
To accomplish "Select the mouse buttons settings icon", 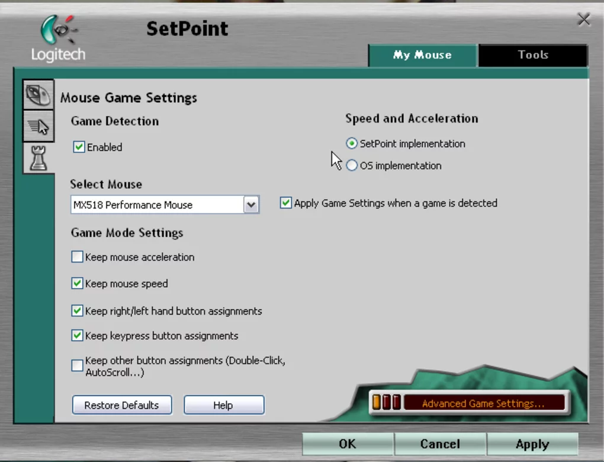I will tap(37, 94).
